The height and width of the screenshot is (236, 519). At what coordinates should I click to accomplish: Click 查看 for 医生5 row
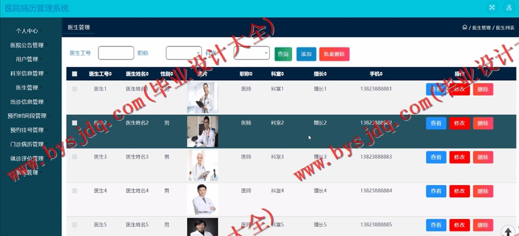(436, 225)
